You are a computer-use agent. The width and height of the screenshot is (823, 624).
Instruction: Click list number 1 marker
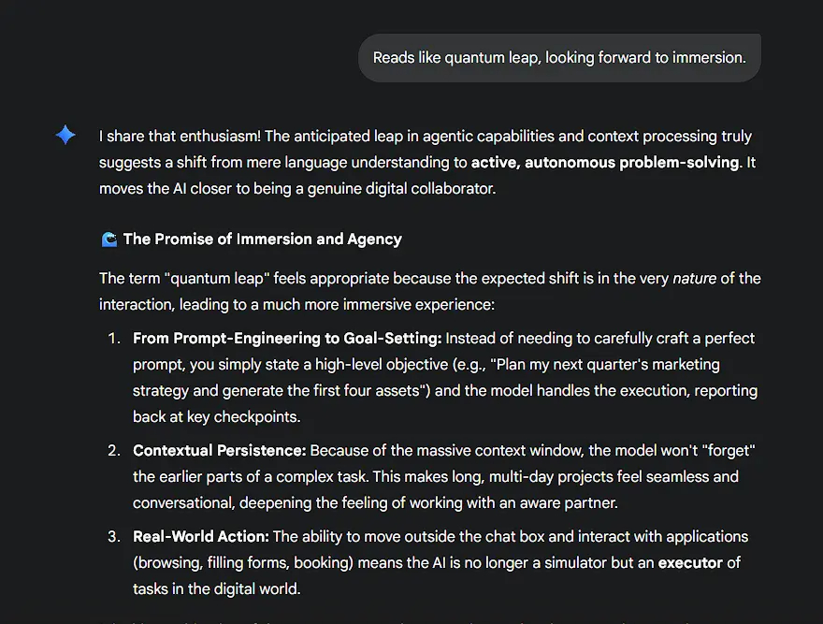(113, 338)
